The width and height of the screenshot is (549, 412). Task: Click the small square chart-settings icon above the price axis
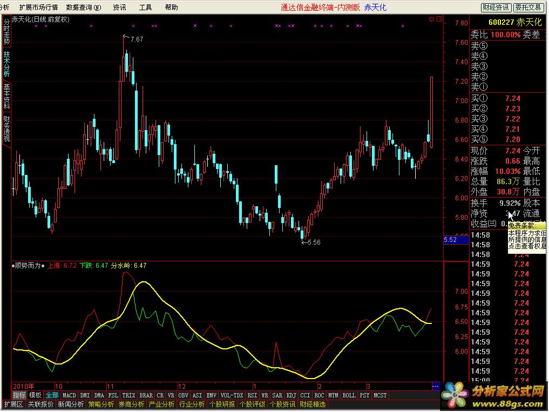pyautogui.click(x=431, y=19)
